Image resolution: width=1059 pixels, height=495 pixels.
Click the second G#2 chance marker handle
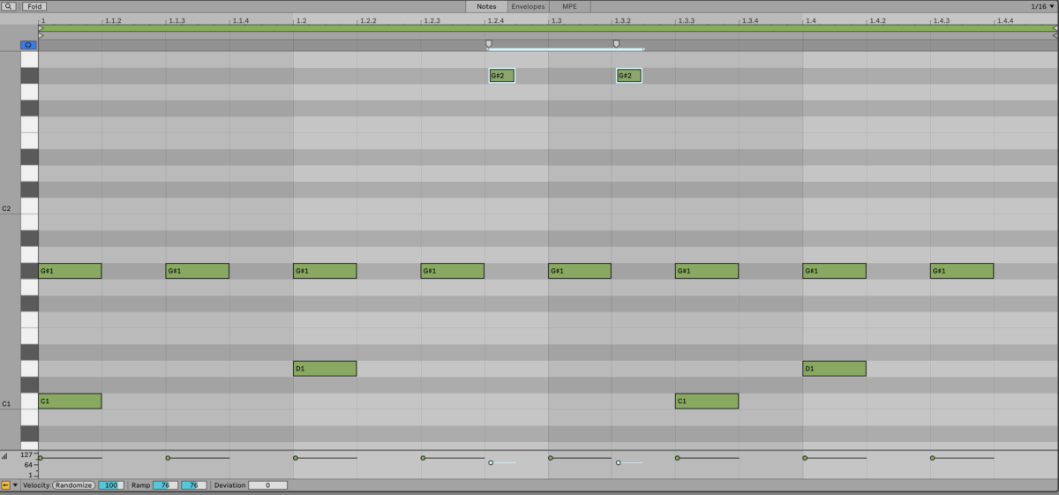[x=616, y=43]
